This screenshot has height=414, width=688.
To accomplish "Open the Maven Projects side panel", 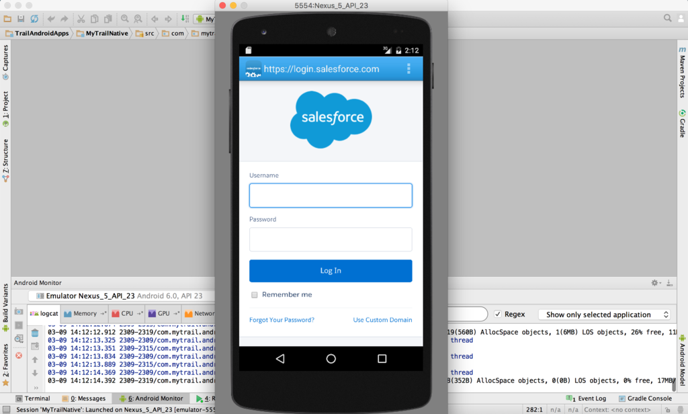I will (683, 73).
